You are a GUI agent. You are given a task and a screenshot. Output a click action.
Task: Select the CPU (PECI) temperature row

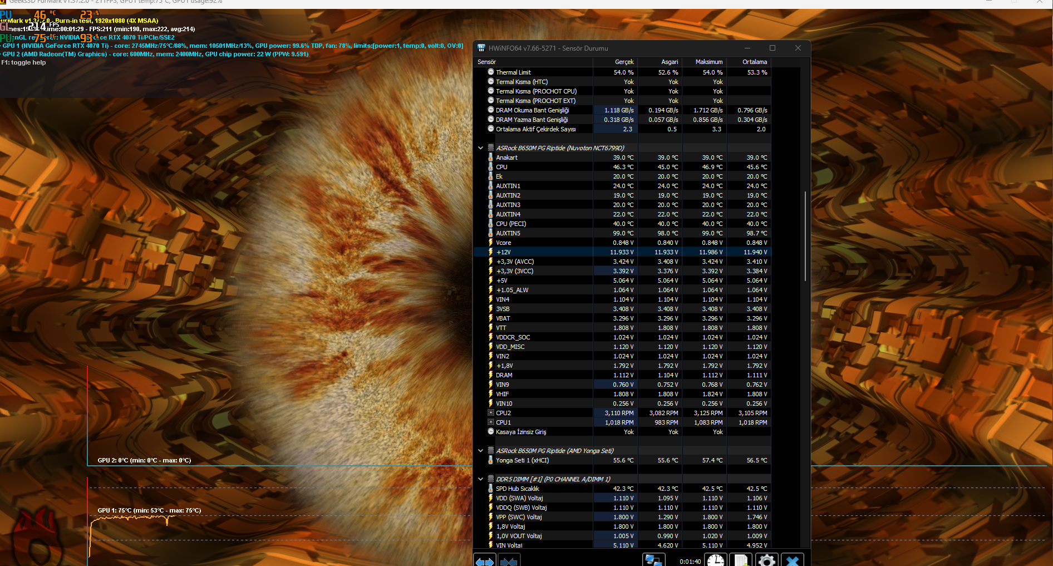(622, 224)
